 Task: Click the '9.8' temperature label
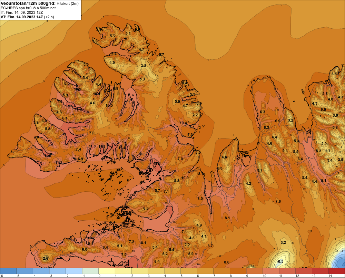(325, 94)
